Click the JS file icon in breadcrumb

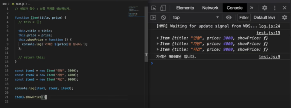tap(13, 4)
